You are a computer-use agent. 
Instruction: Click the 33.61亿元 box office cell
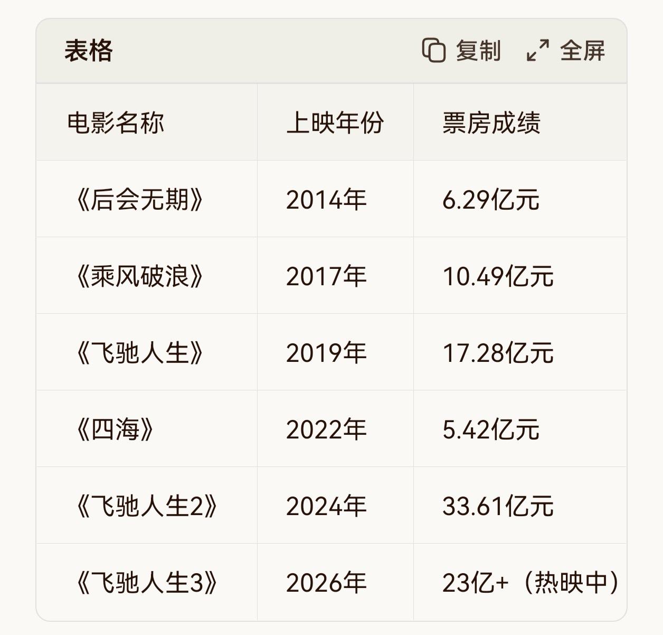point(498,507)
